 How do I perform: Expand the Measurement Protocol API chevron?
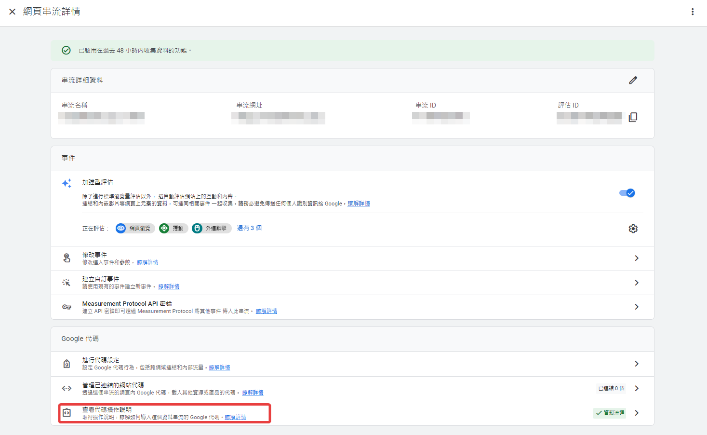click(x=637, y=307)
